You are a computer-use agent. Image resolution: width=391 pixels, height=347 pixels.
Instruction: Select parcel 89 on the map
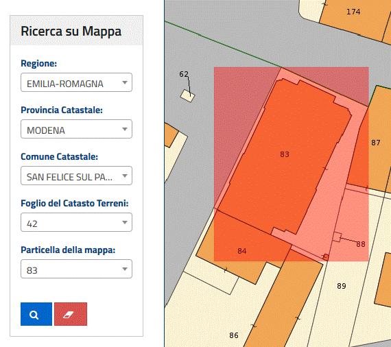(x=342, y=286)
